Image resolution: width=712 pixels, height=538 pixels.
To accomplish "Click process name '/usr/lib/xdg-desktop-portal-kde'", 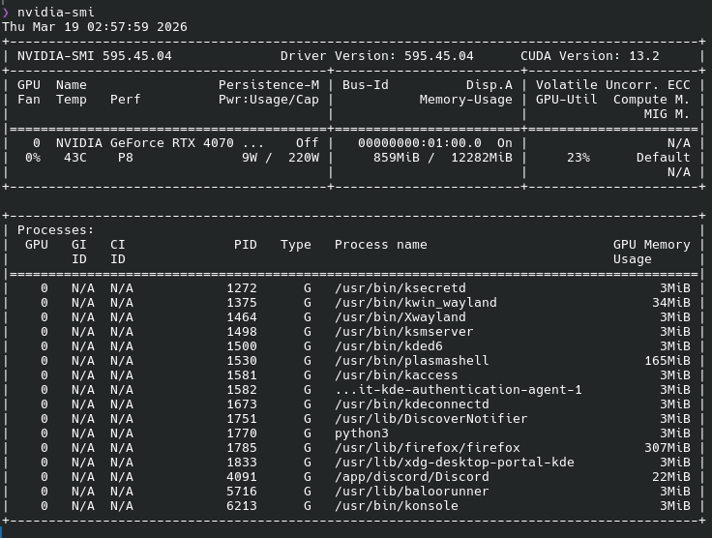I will point(455,463).
